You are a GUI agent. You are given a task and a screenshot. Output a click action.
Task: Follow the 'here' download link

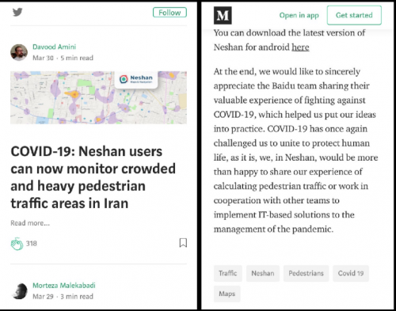point(300,47)
